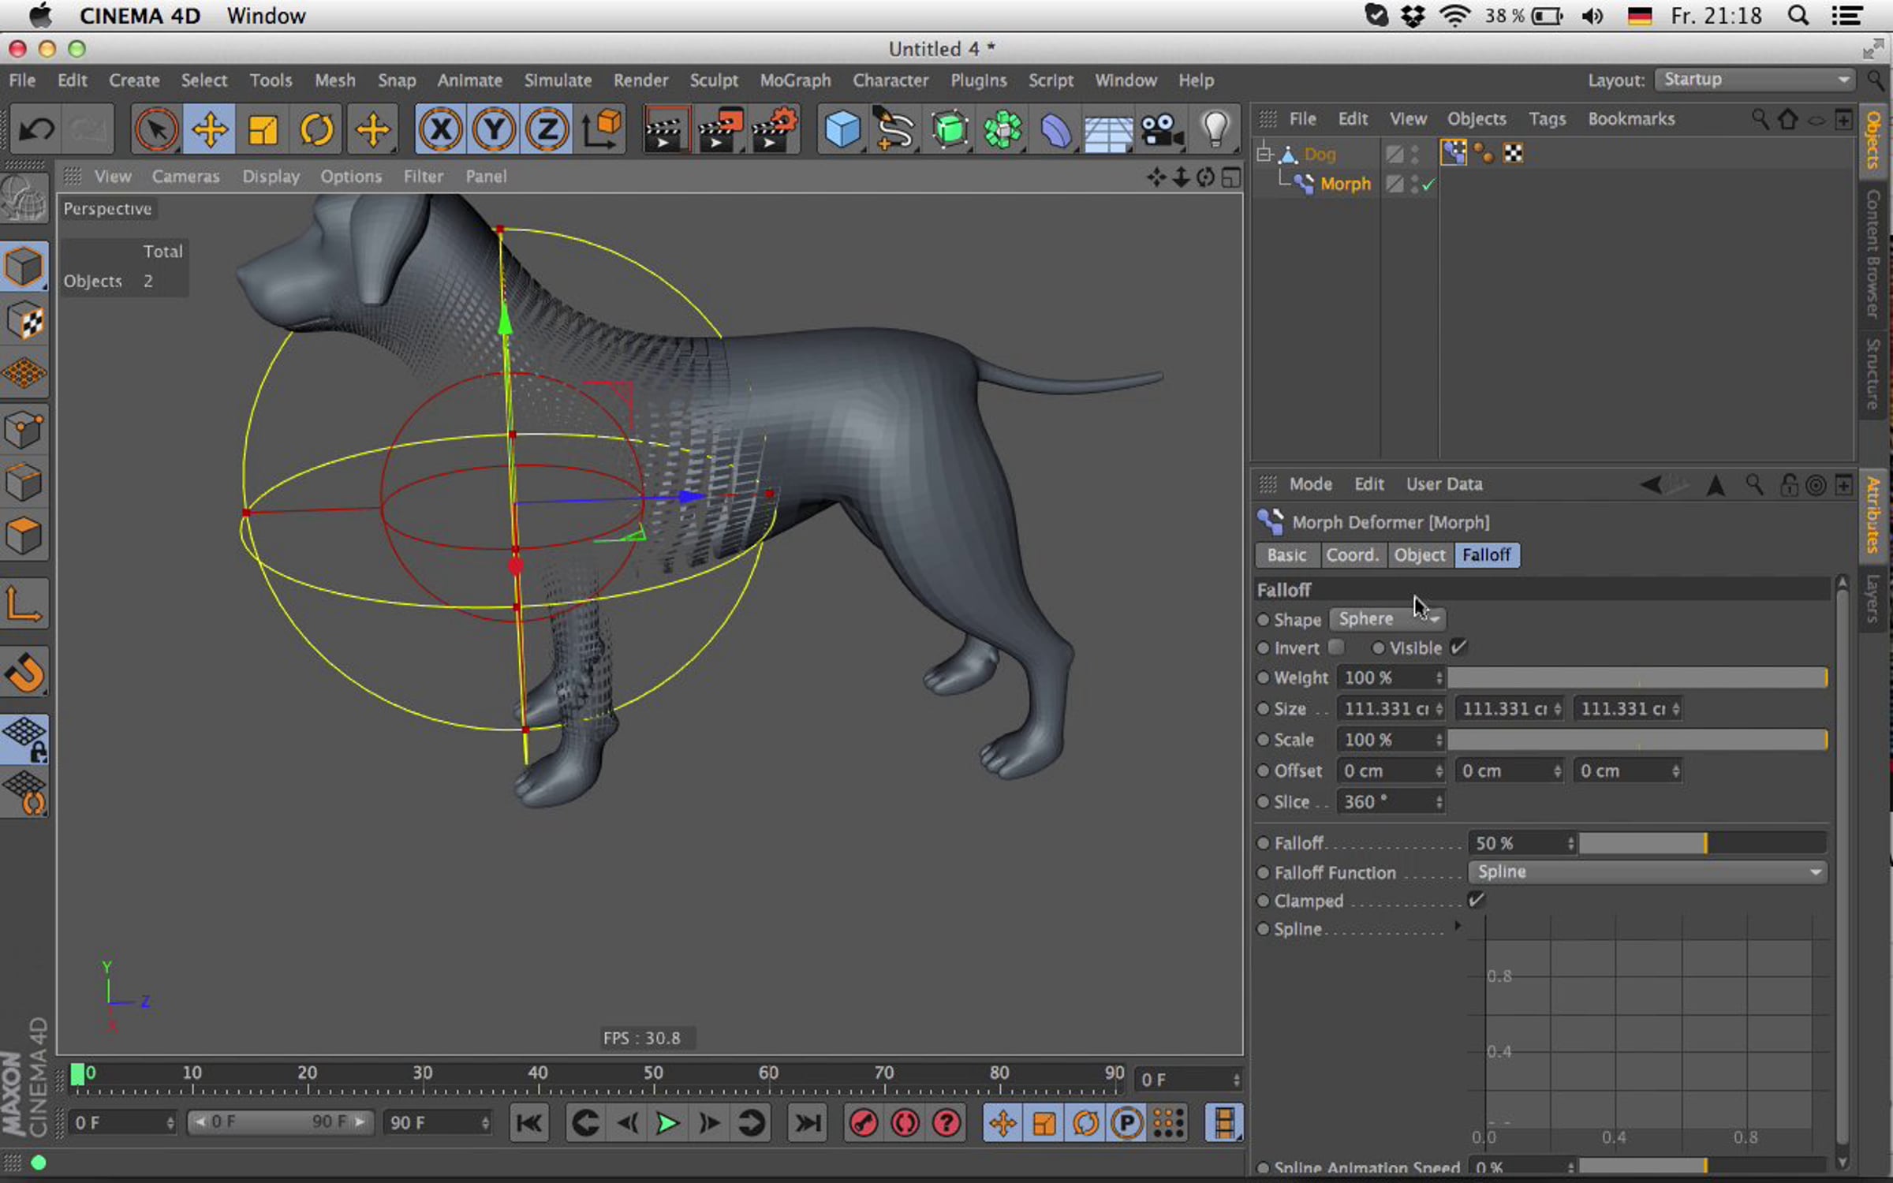Viewport: 1893px width, 1183px height.
Task: Open the spline pen tool icon
Action: click(895, 129)
